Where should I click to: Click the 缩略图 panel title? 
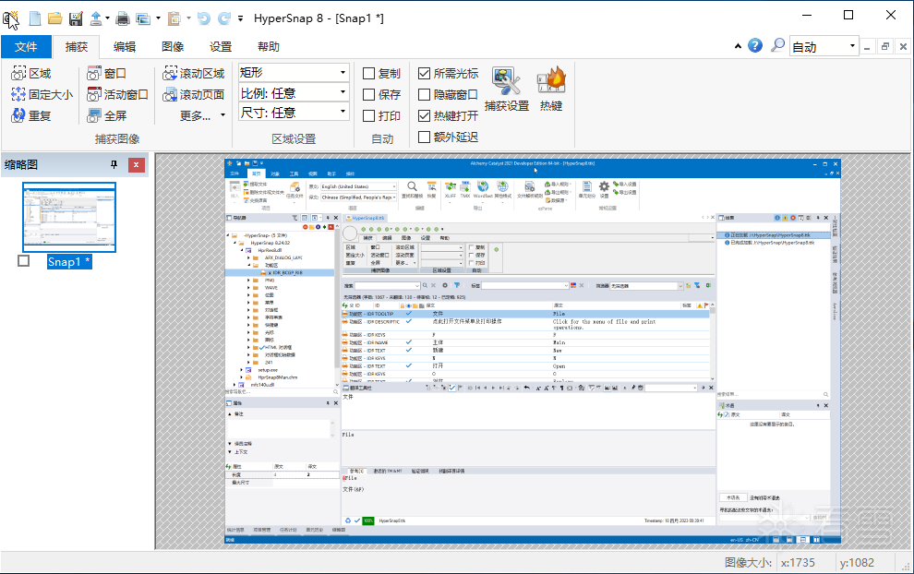21,165
